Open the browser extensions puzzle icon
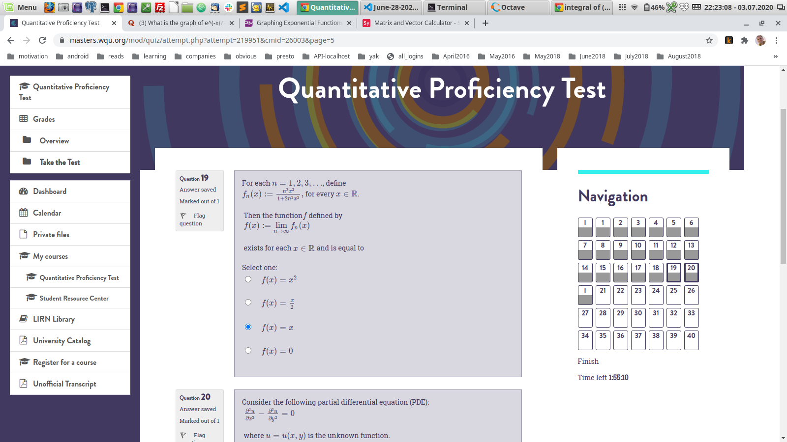The image size is (787, 442). point(744,40)
